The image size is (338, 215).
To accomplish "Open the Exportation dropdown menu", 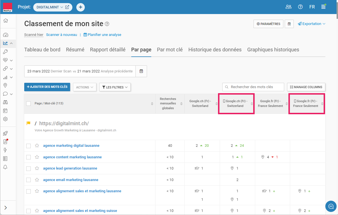I will 312,24.
